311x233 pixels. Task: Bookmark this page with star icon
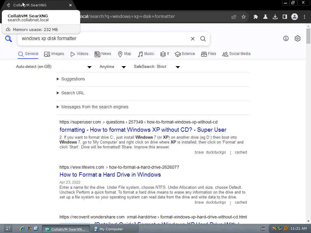click(244, 17)
